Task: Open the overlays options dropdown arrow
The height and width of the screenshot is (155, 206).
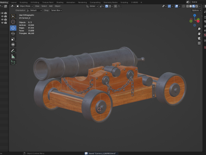Action: 179,6
